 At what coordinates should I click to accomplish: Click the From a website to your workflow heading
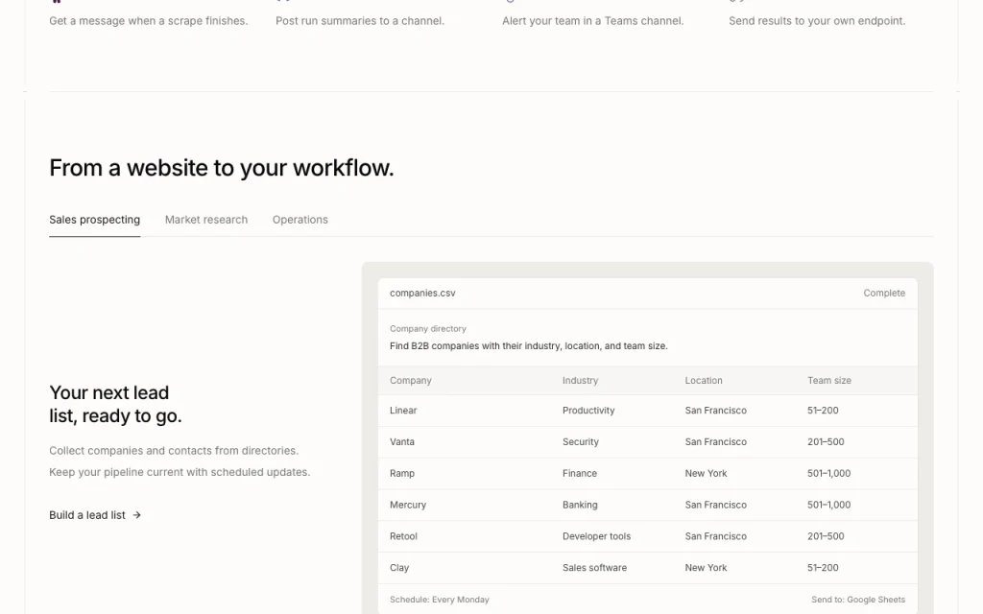[x=222, y=168]
